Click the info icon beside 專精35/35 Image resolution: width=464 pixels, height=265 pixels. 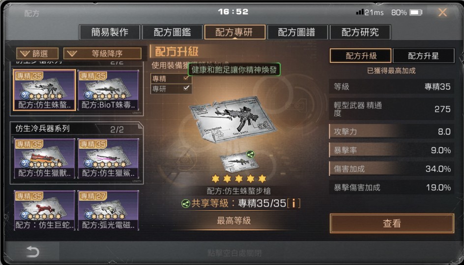click(x=293, y=203)
